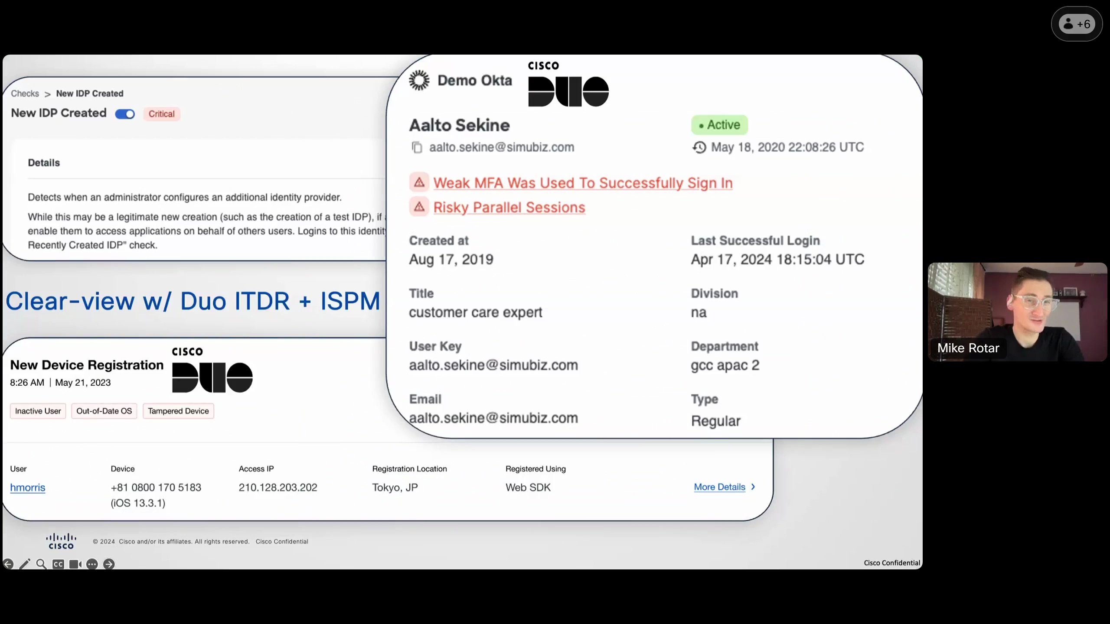The image size is (1110, 624).
Task: Click the Inactive User tag
Action: (38, 411)
